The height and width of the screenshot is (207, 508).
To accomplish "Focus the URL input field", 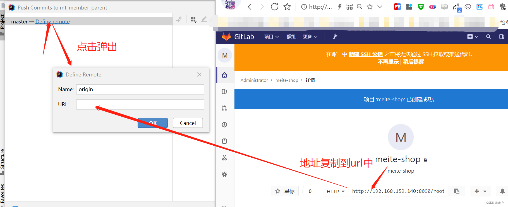I will tap(140, 104).
